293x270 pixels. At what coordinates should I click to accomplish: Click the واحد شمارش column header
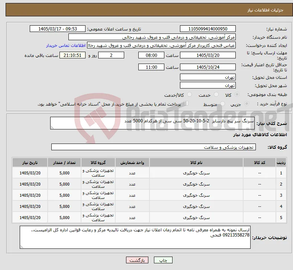[x=132, y=163]
